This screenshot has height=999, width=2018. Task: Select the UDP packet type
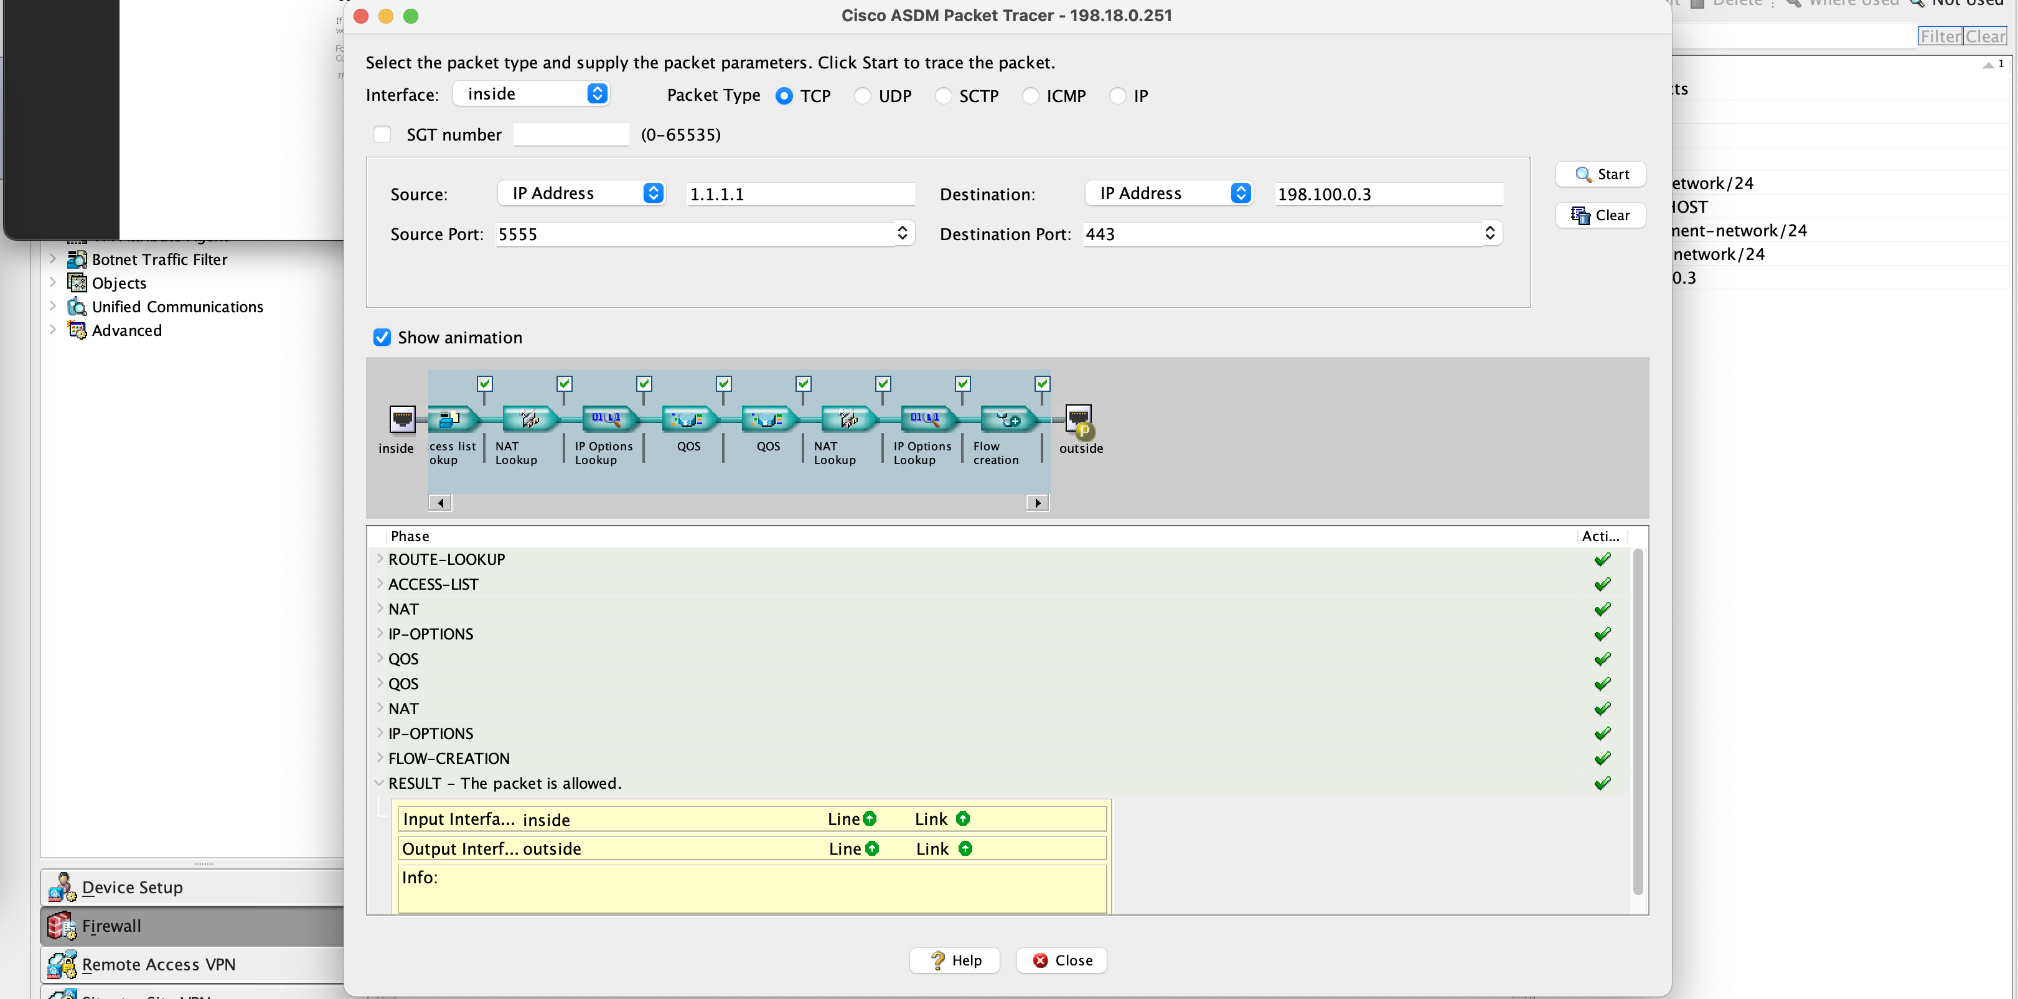pos(863,96)
